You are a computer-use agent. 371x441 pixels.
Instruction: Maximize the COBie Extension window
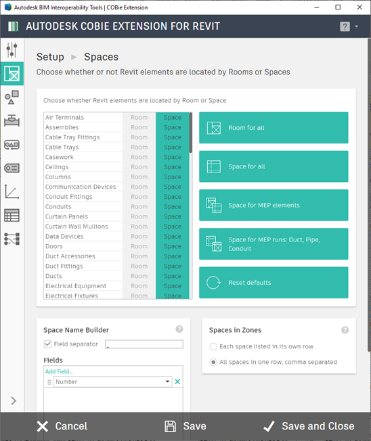point(338,7)
